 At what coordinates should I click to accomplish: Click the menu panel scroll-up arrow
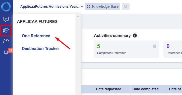click(x=78, y=17)
